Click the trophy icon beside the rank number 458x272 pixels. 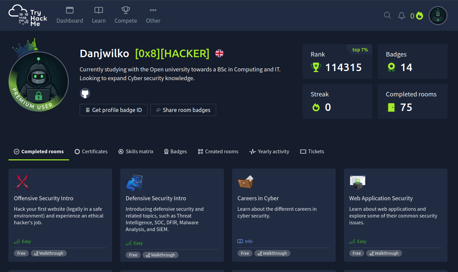point(316,67)
